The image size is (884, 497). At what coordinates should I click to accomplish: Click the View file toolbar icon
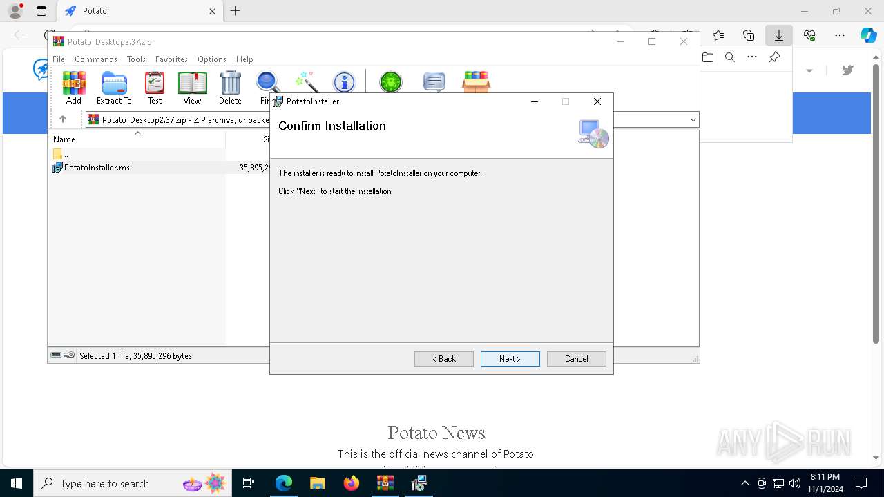(x=192, y=88)
